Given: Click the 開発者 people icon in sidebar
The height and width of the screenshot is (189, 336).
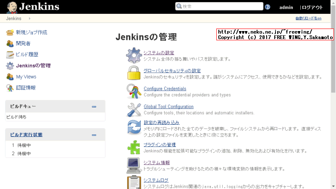Looking at the screenshot, I should pos(10,44).
